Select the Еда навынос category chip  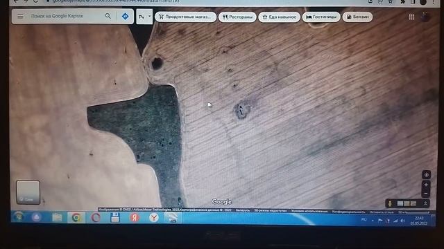tap(279, 17)
